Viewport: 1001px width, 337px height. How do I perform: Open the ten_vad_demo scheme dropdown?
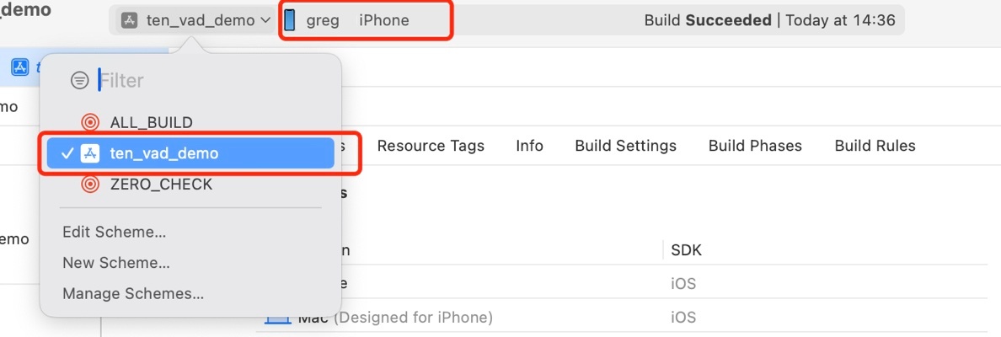[x=196, y=20]
